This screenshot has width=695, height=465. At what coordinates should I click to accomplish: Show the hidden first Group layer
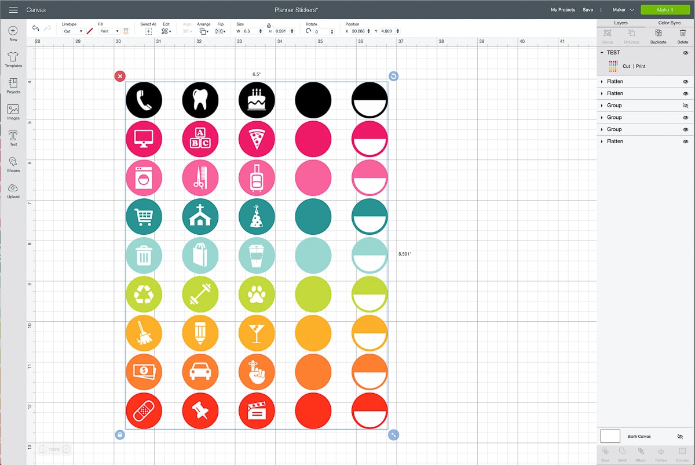click(x=685, y=106)
